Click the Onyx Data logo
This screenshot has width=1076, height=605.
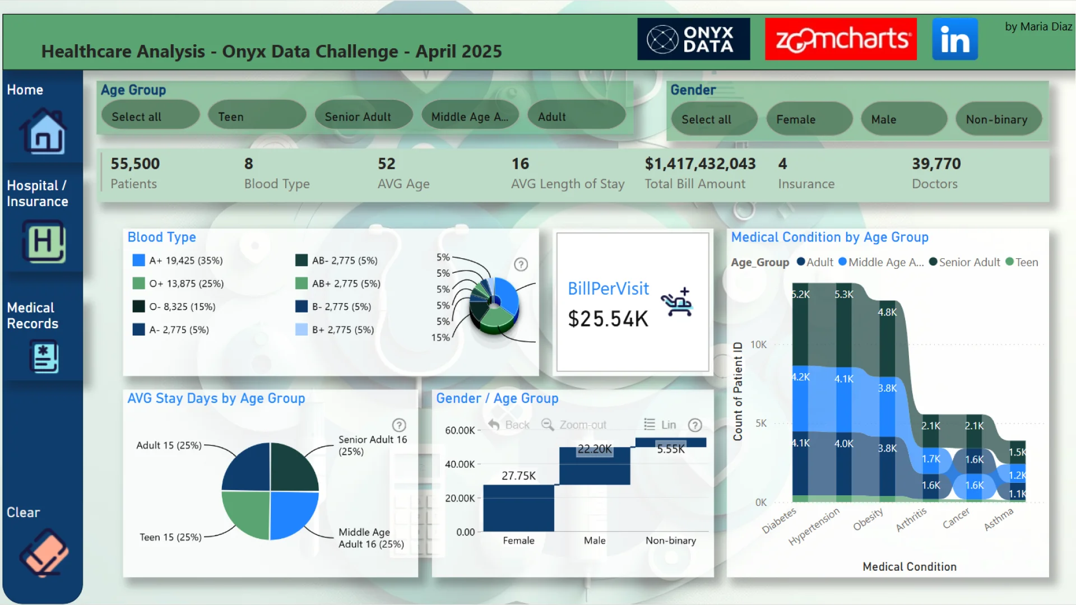(693, 39)
